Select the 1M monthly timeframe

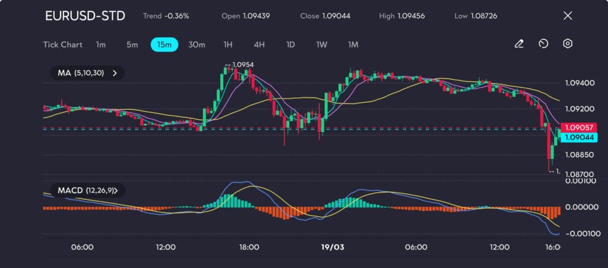353,45
